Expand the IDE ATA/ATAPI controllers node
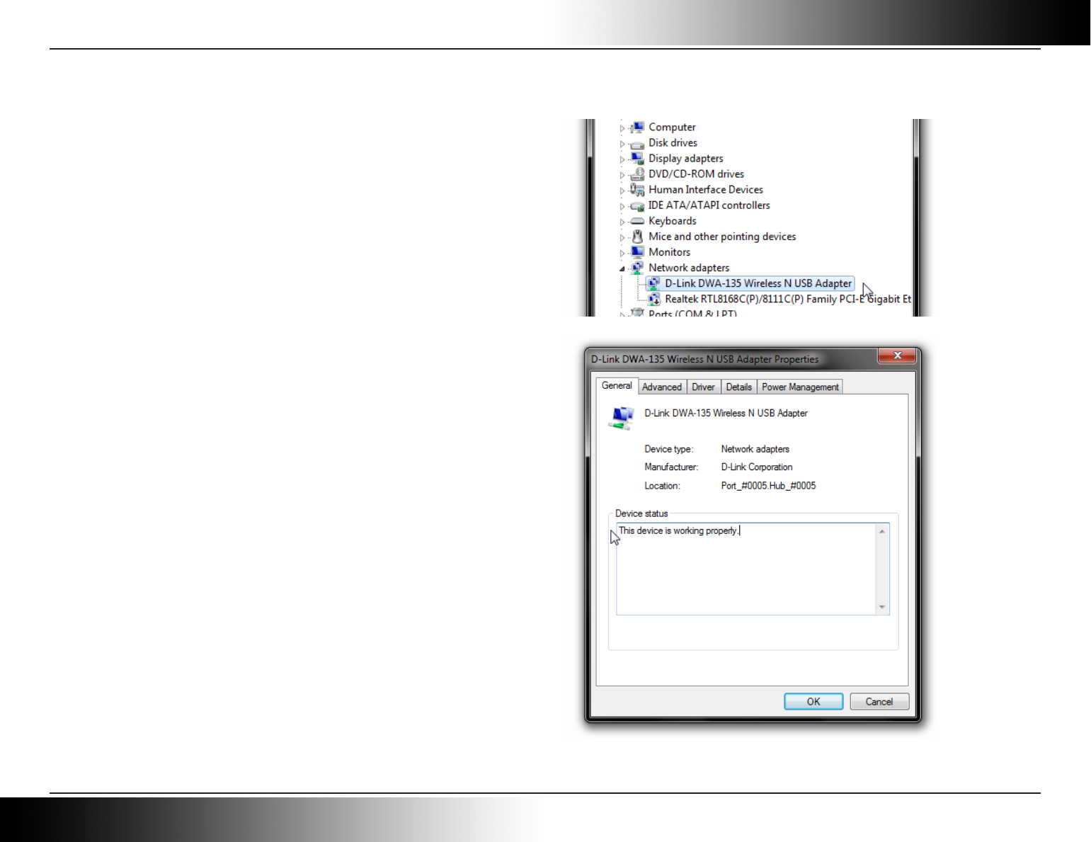Screen dimensions: 1091x842 click(x=622, y=206)
